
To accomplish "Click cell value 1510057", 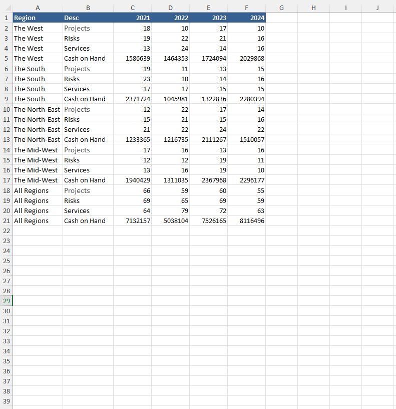I will (246, 139).
